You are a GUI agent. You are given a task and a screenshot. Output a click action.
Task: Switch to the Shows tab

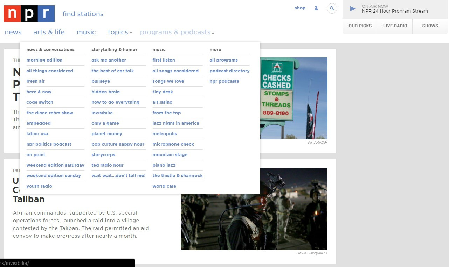pyautogui.click(x=430, y=26)
